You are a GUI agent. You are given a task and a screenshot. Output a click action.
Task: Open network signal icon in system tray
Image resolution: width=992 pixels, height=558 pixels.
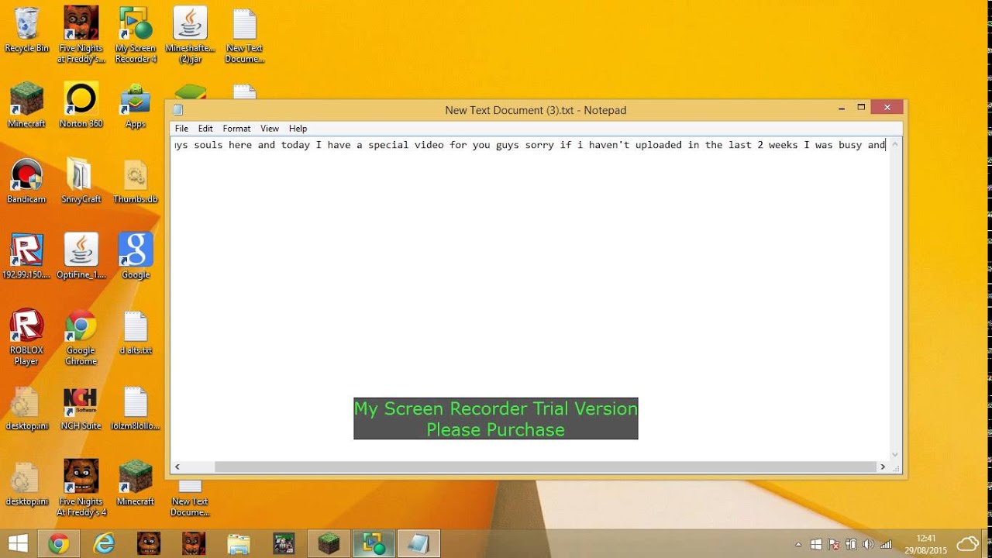point(886,544)
